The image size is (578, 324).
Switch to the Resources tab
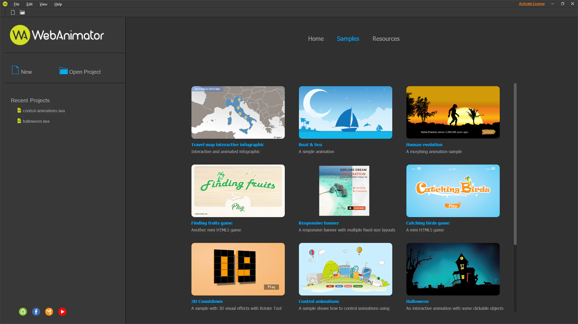386,38
